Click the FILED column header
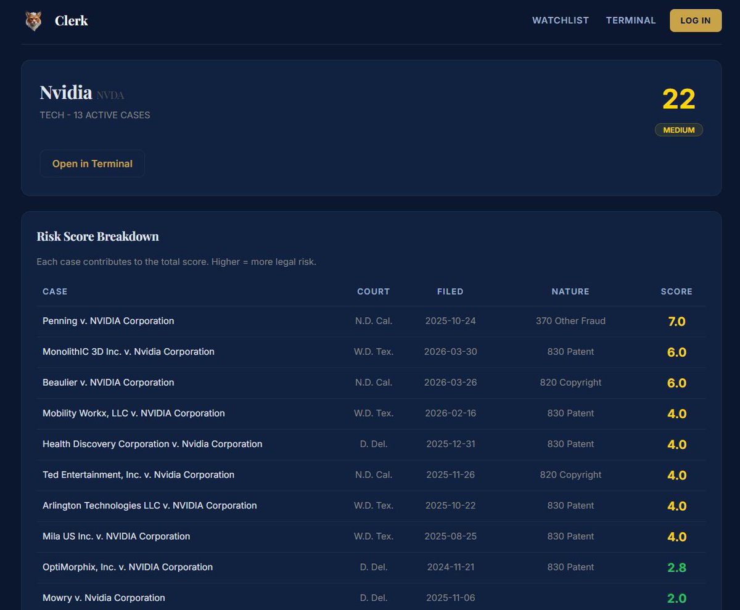This screenshot has width=740, height=610. click(450, 291)
